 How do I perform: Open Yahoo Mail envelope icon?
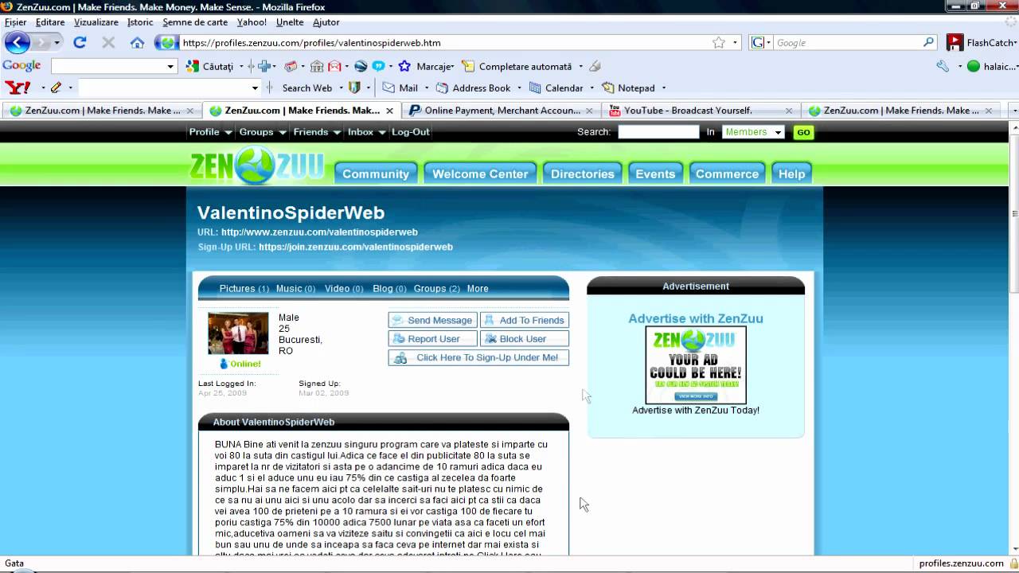click(388, 88)
